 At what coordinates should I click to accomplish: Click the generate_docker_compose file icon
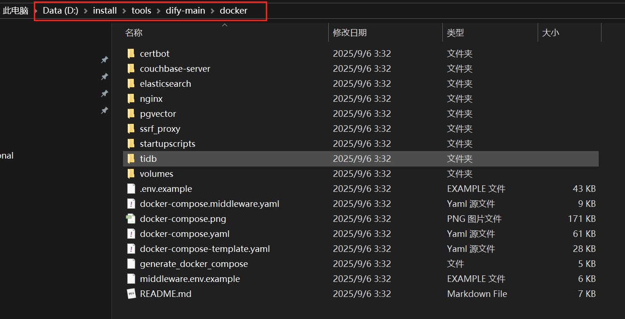[131, 264]
